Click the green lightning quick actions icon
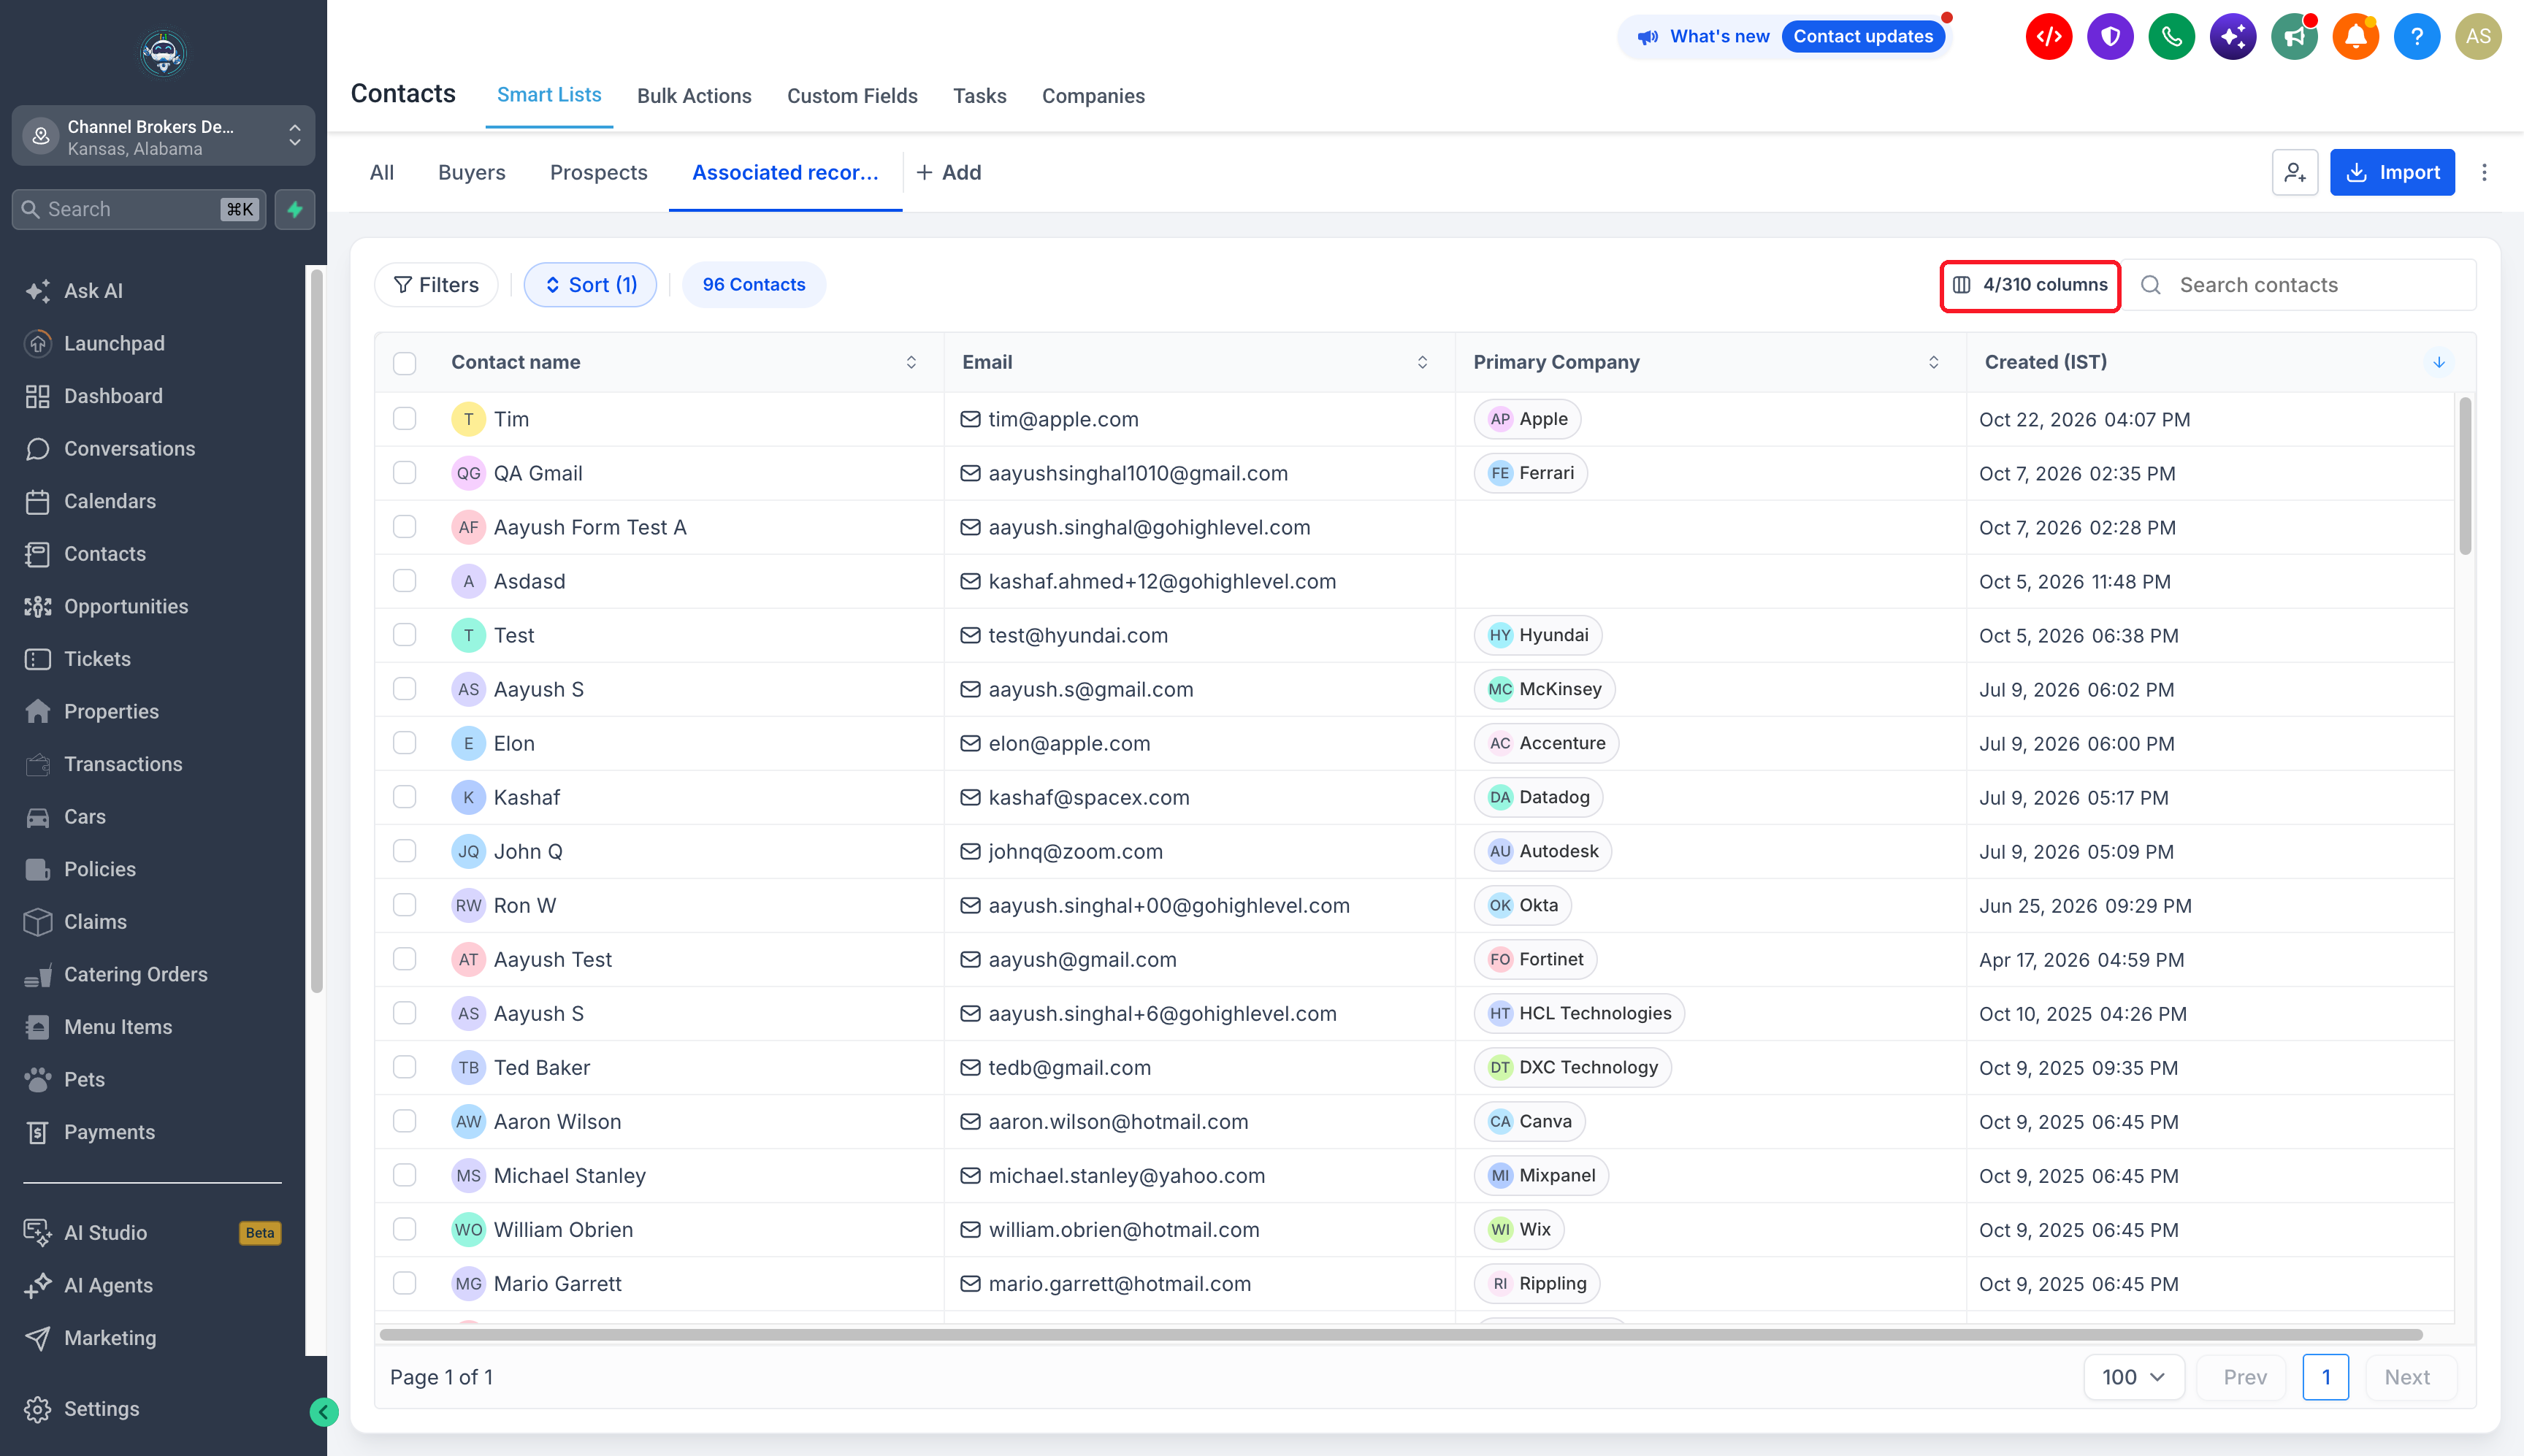The width and height of the screenshot is (2524, 1456). (x=295, y=209)
